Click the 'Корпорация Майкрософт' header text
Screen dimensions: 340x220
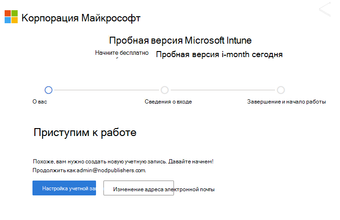(x=81, y=18)
